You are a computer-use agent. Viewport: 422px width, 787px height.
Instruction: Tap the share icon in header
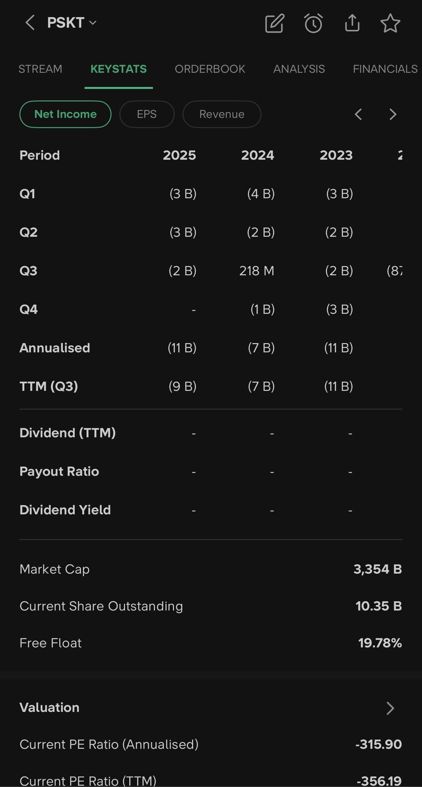tap(352, 23)
